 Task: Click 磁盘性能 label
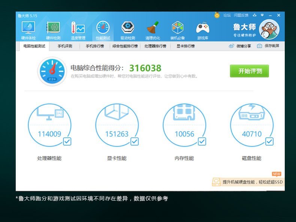pos(252,158)
